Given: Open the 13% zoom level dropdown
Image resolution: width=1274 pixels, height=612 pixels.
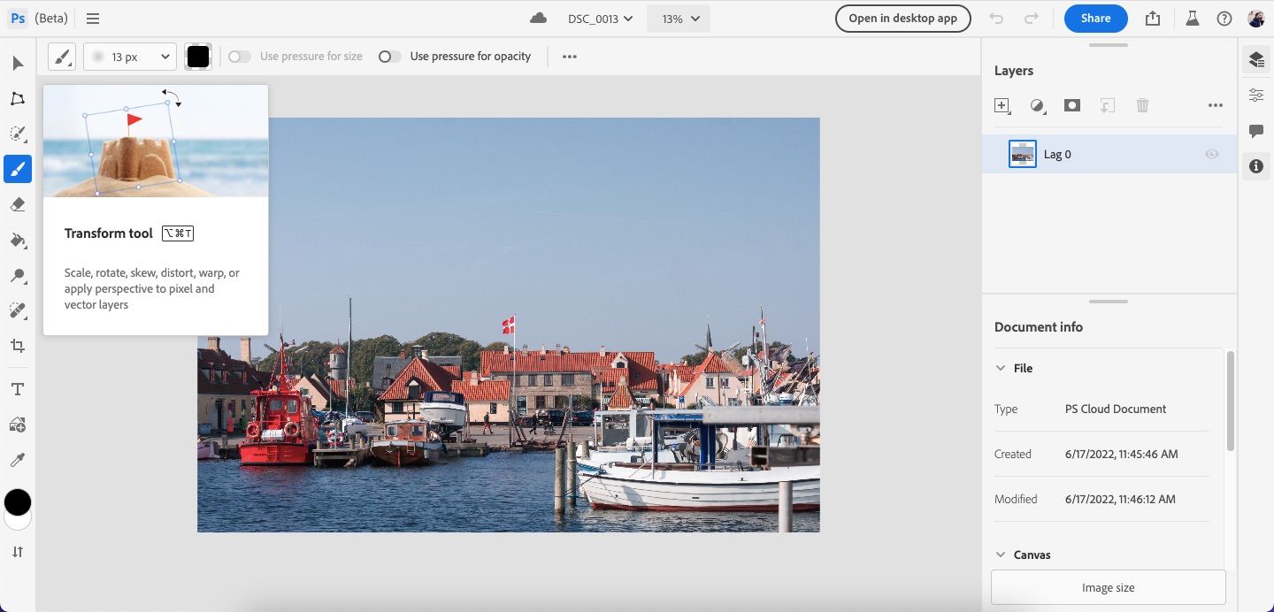Looking at the screenshot, I should point(678,19).
